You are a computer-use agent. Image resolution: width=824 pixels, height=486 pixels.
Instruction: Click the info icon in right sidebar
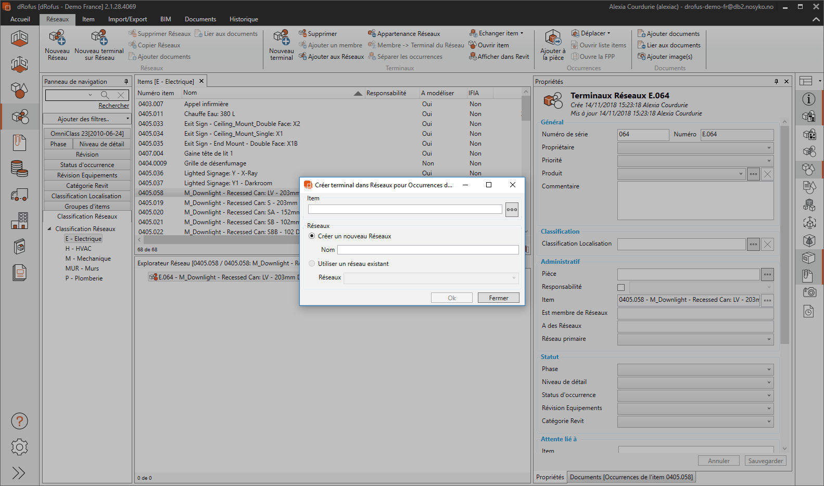pyautogui.click(x=808, y=99)
